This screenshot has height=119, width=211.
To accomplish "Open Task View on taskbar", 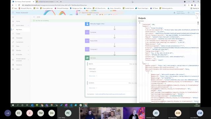I will (27, 105).
